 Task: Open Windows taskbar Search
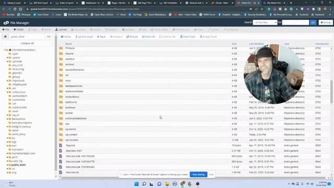point(144,184)
